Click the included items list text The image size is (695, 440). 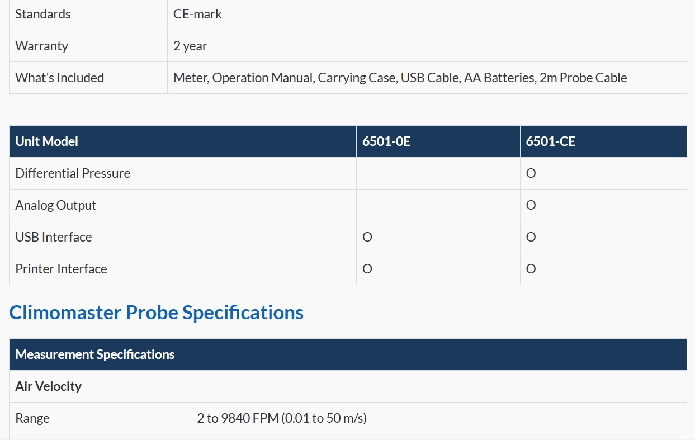click(400, 78)
